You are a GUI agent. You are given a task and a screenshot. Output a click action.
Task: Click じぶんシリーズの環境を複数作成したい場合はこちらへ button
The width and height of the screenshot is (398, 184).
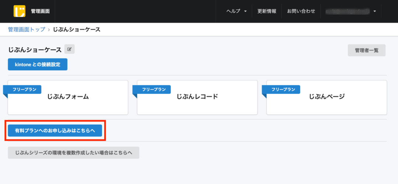74,153
